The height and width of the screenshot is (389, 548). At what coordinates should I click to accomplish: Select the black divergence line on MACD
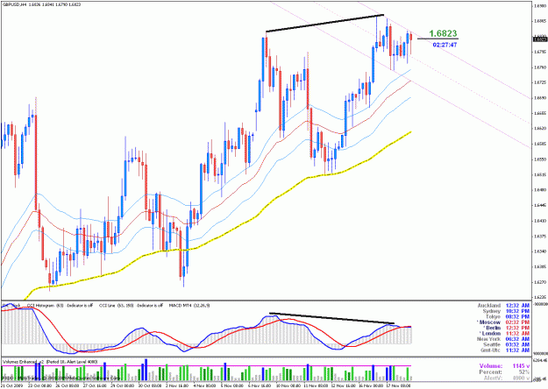click(331, 318)
